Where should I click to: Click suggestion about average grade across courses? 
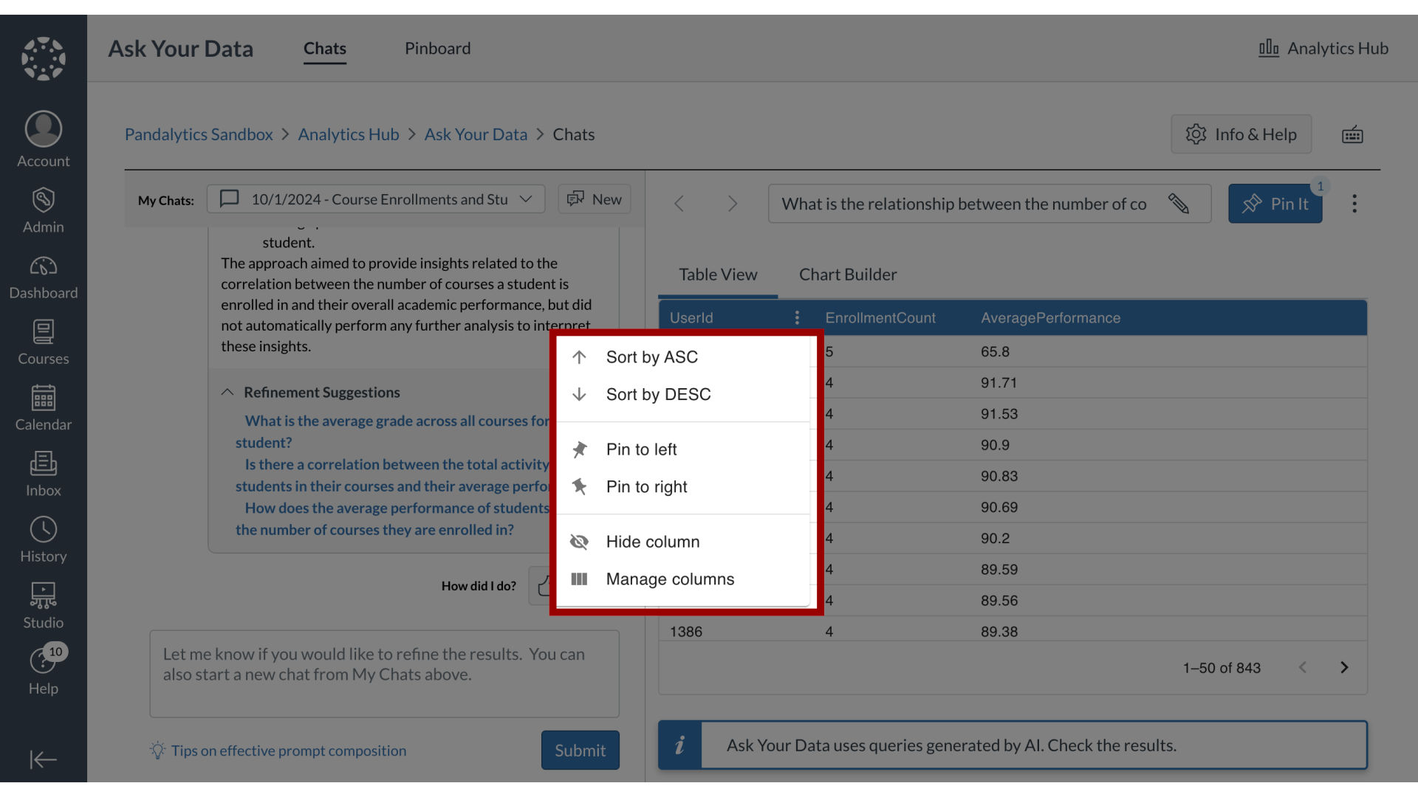pyautogui.click(x=394, y=432)
